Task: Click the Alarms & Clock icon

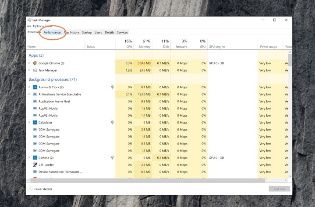Action: tap(35, 87)
